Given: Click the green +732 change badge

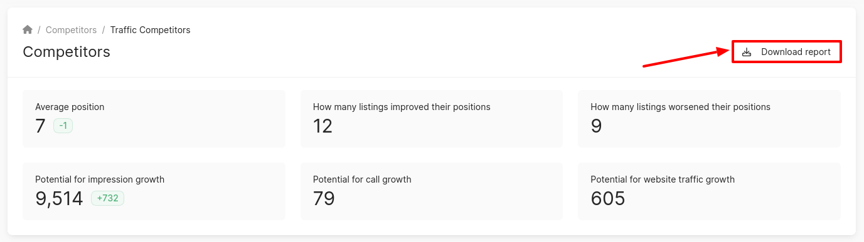Looking at the screenshot, I should [108, 199].
